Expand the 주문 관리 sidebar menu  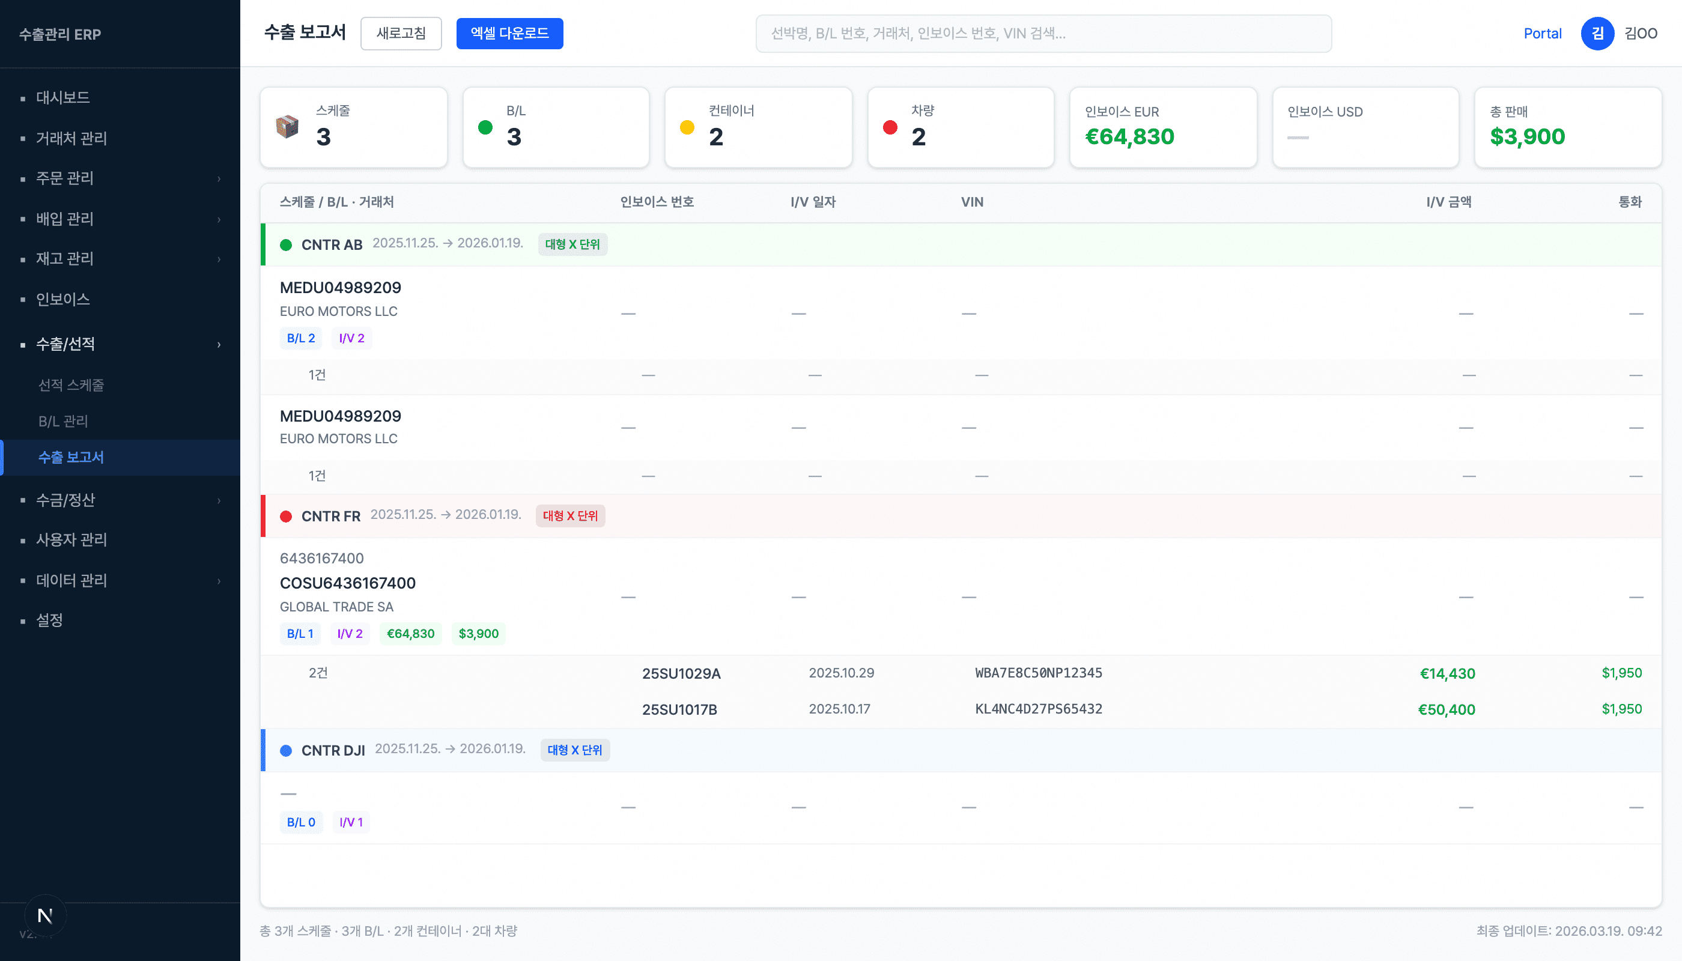[x=219, y=179]
